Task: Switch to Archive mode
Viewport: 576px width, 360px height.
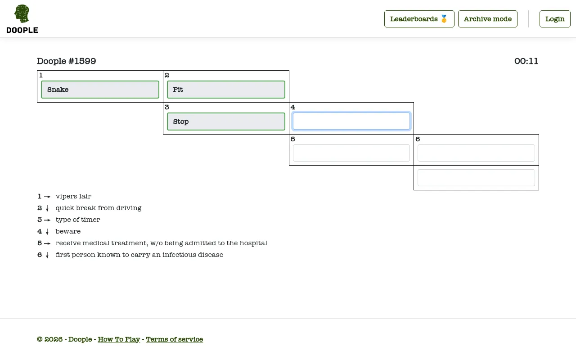Action: click(x=487, y=19)
